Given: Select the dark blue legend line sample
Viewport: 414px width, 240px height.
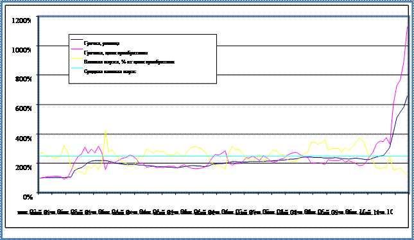Looking at the screenshot, I should click(x=77, y=40).
